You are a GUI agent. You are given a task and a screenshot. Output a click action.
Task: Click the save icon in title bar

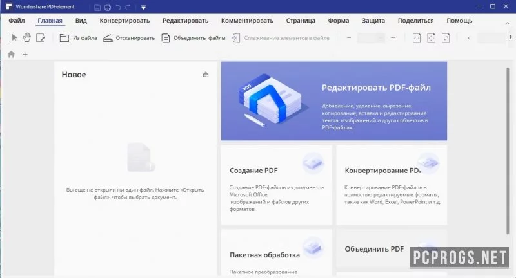click(97, 7)
